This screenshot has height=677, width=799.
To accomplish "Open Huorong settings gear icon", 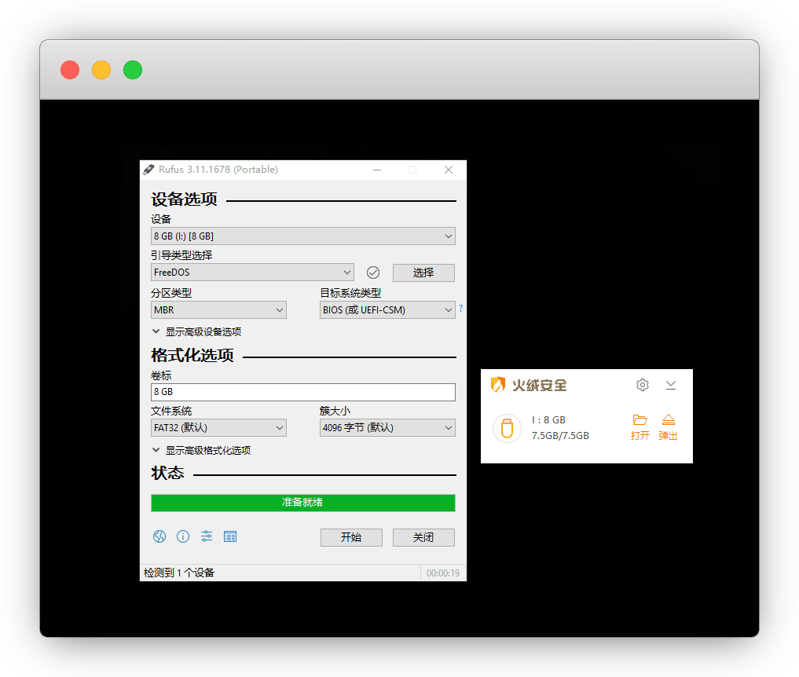I will tap(643, 385).
